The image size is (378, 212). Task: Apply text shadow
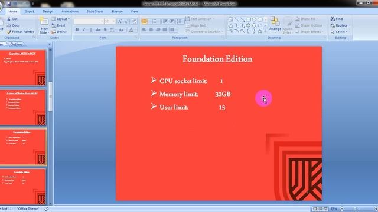tap(105, 30)
